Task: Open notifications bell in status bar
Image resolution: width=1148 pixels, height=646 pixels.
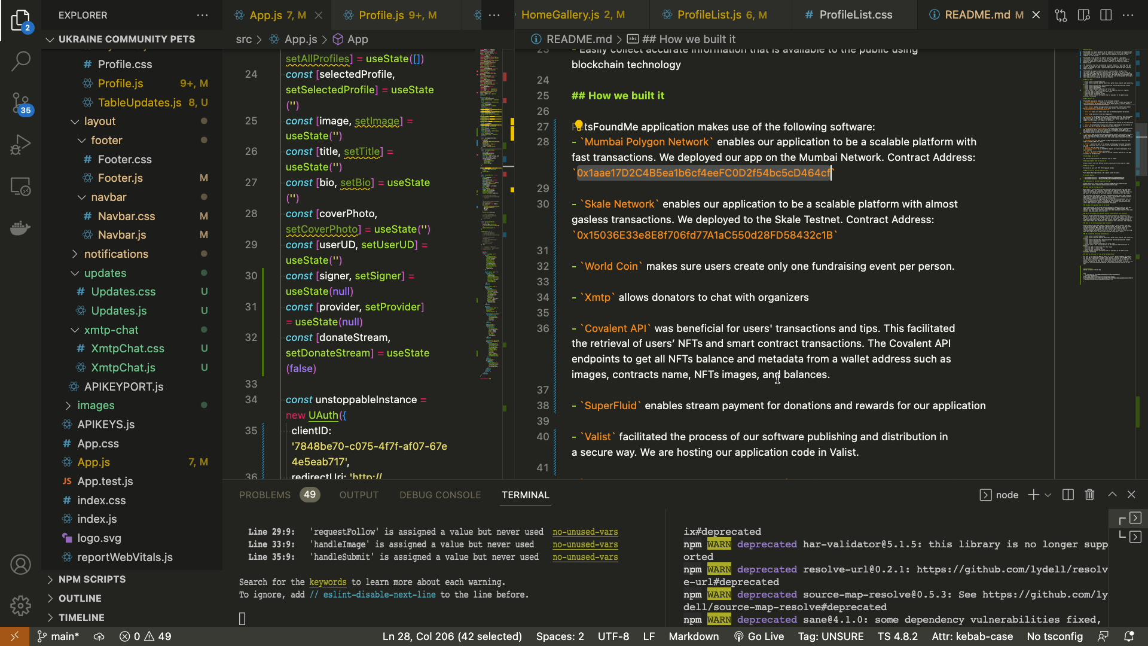Action: tap(1129, 636)
